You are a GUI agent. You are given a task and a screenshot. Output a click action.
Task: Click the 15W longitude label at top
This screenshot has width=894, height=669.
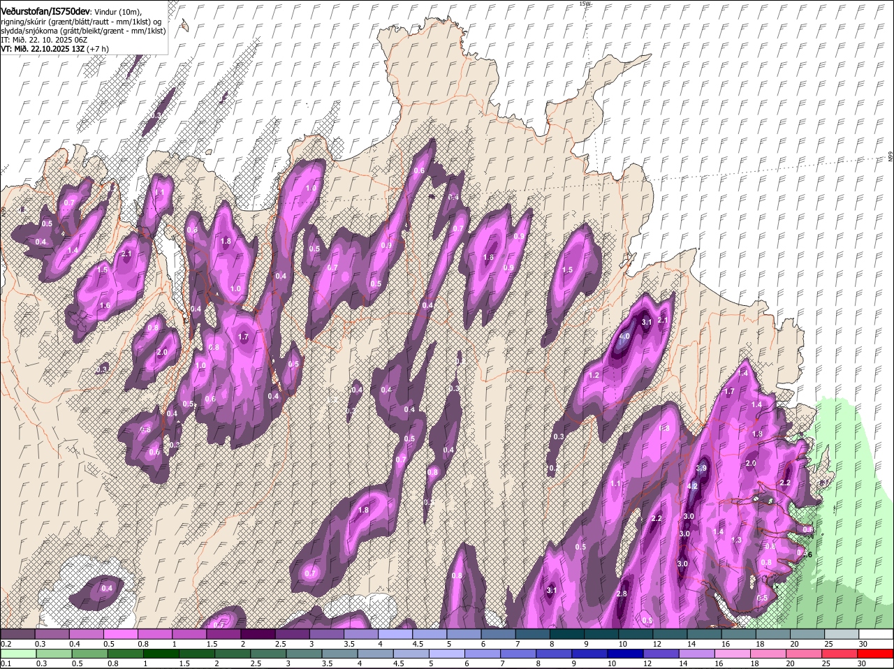click(585, 3)
